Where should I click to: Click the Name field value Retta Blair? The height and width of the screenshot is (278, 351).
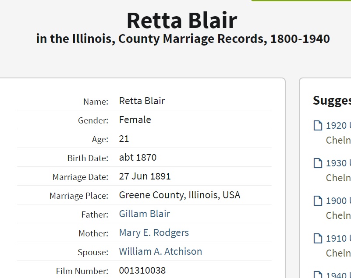coord(142,101)
